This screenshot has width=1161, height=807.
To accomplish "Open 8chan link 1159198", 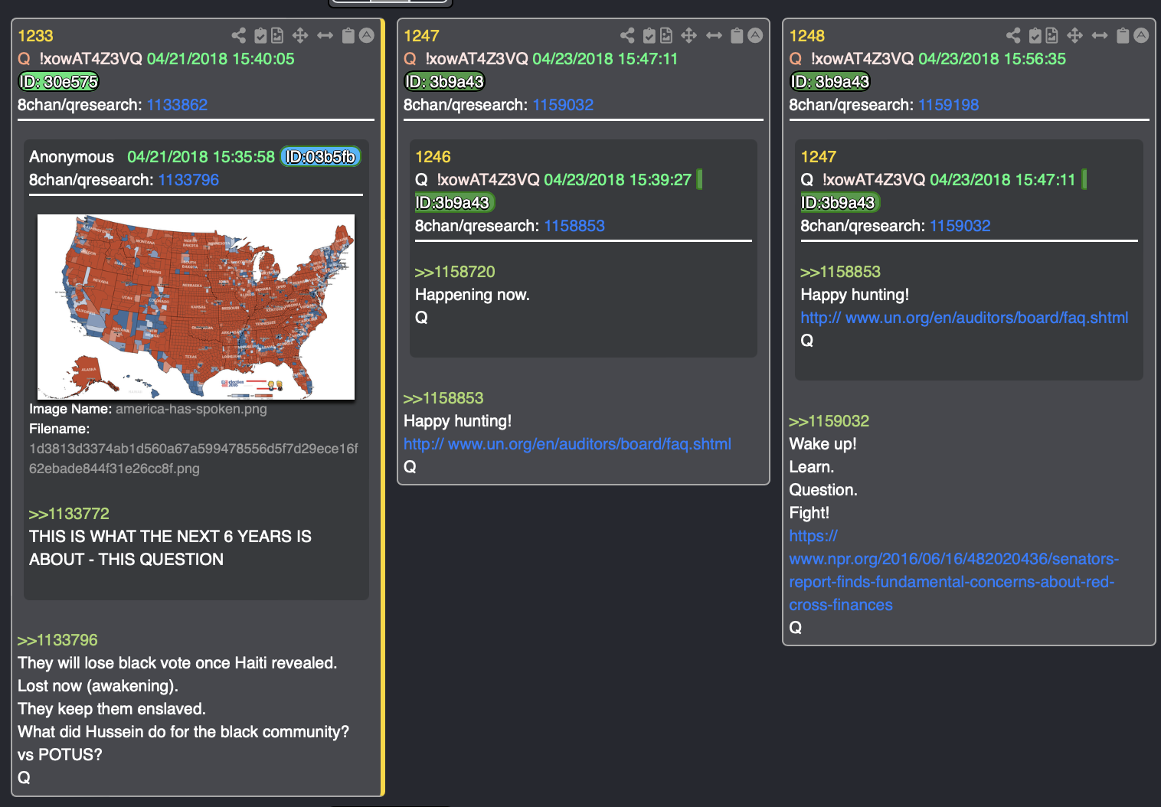I will (948, 105).
